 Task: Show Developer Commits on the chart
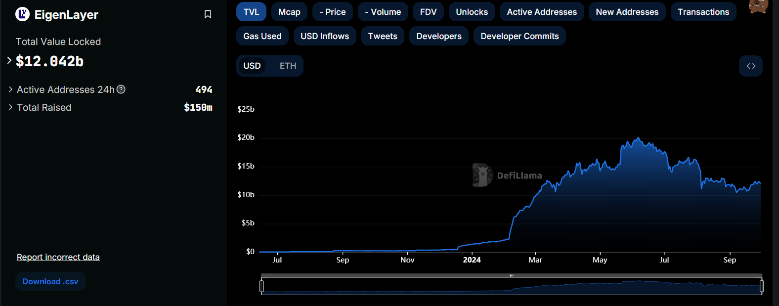tap(519, 36)
